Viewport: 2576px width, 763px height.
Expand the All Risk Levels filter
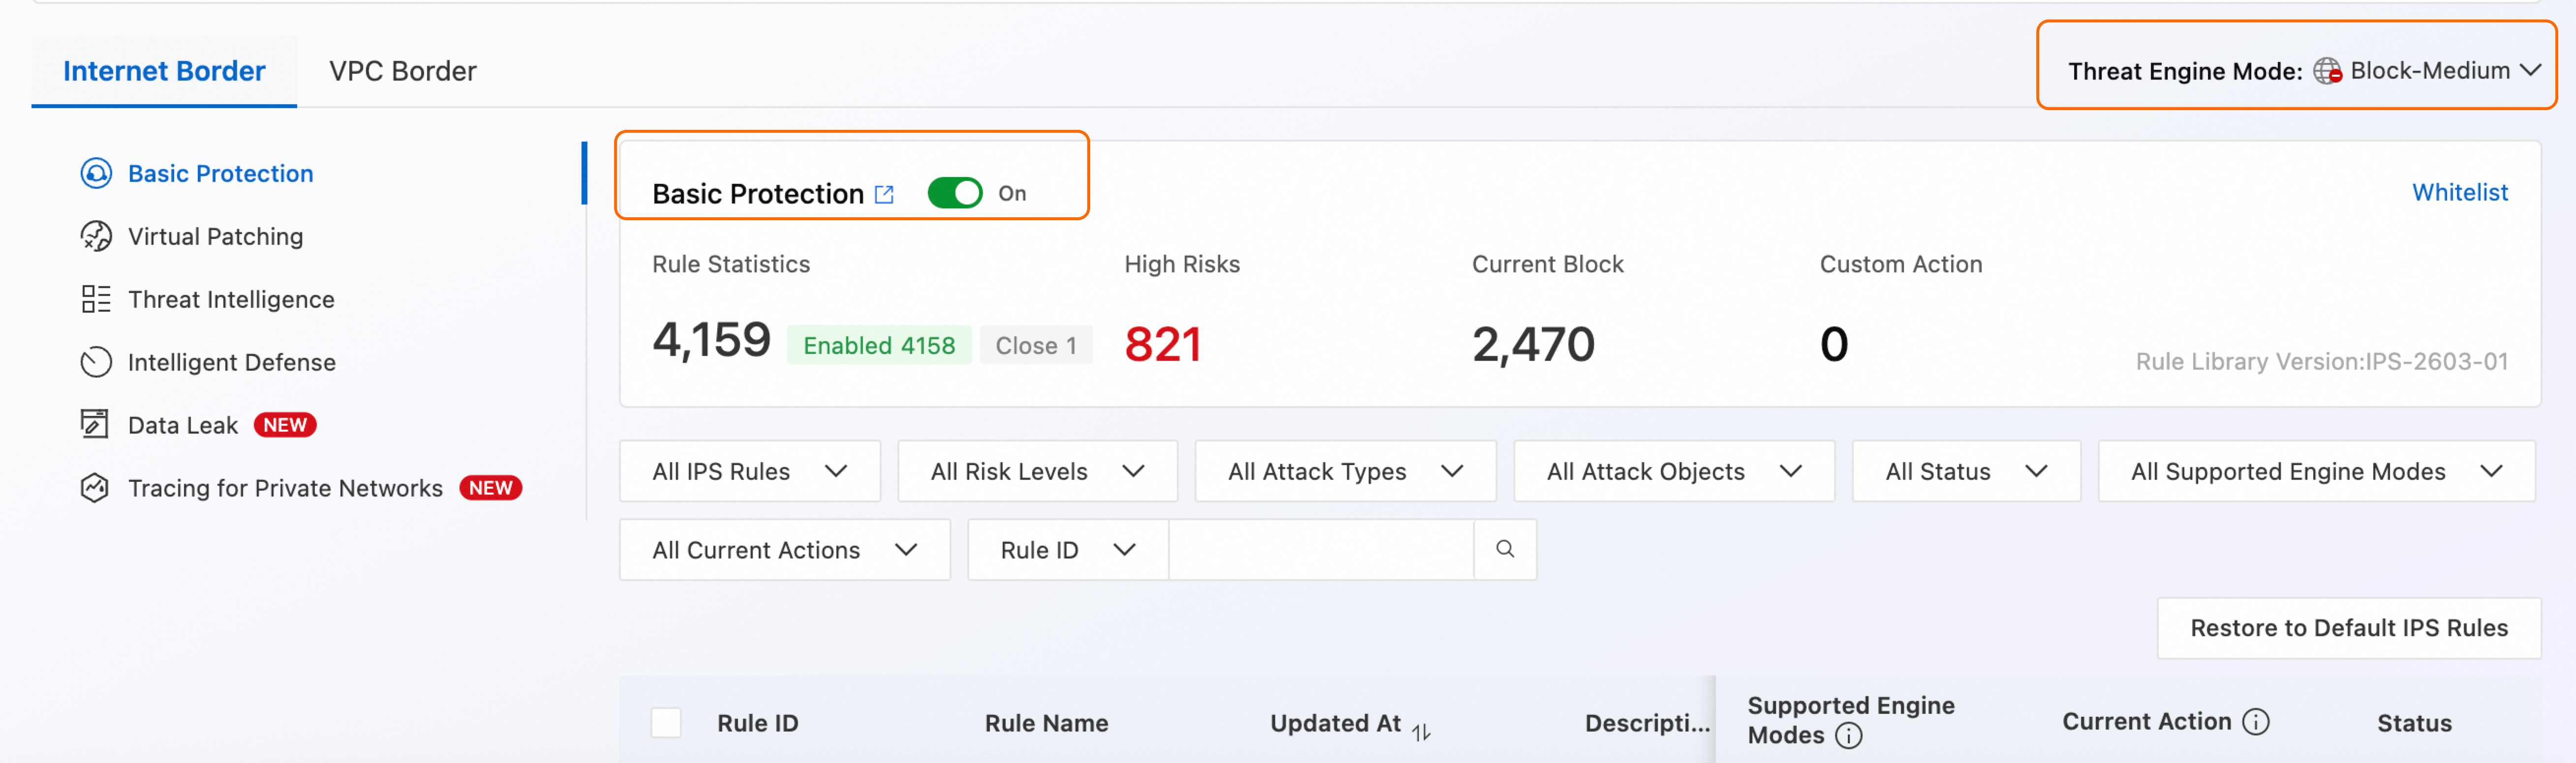(x=1037, y=471)
